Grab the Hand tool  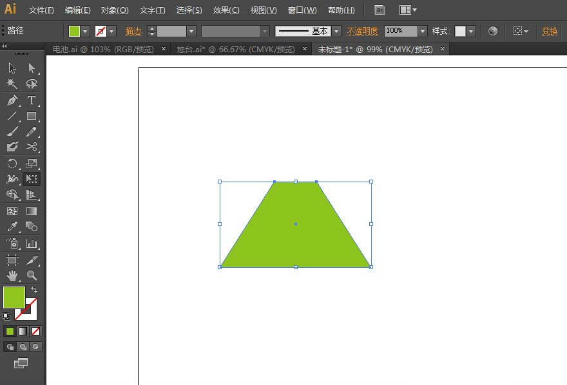(11, 276)
